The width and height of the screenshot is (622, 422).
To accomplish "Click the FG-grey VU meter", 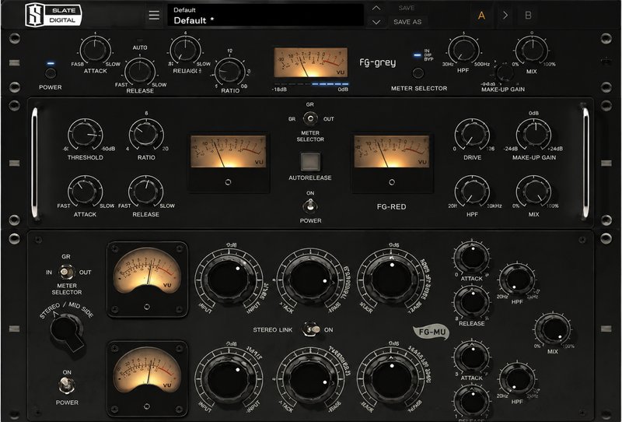I will click(x=311, y=63).
